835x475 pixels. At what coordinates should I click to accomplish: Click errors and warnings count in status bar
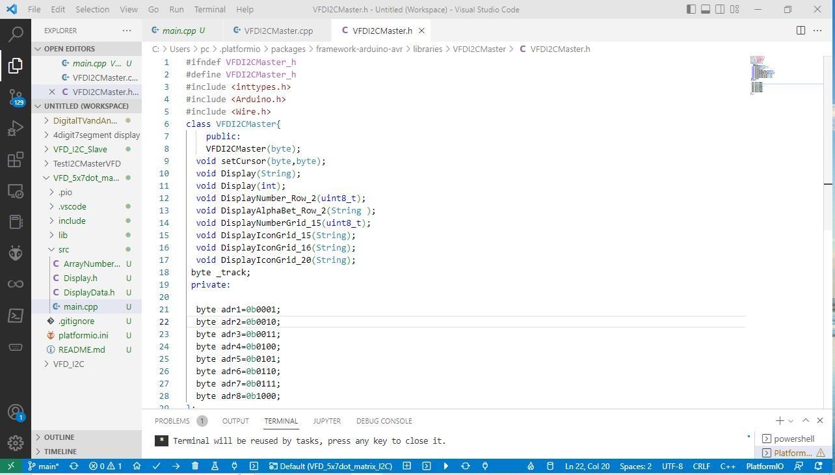(105, 466)
